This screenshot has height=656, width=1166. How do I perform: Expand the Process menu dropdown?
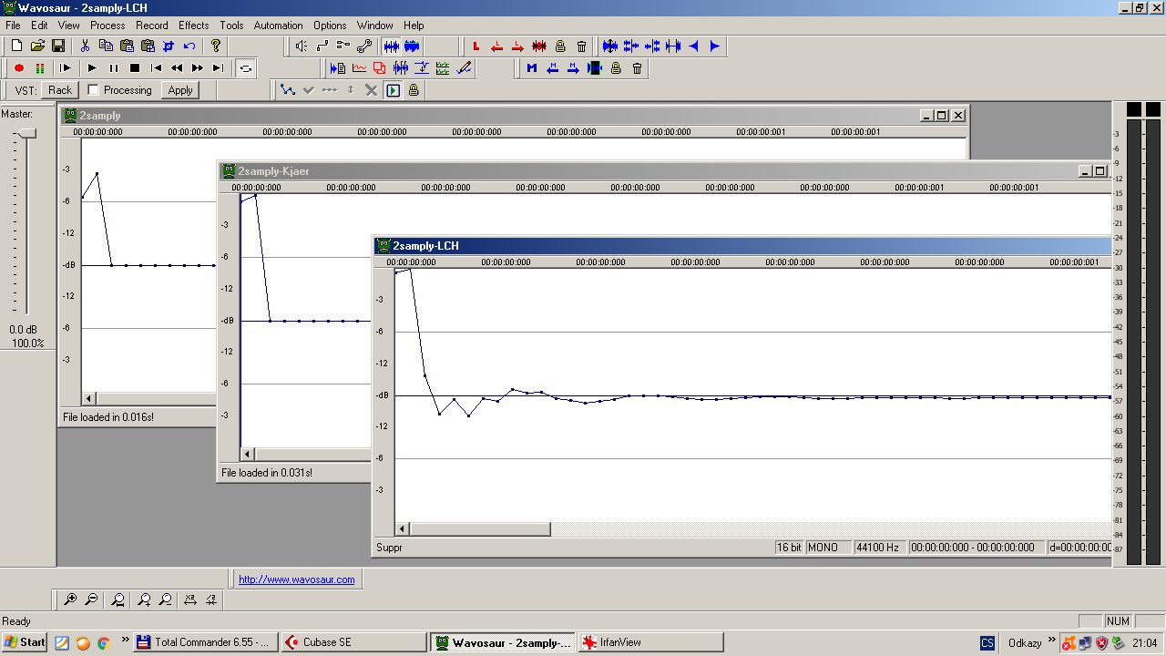[107, 26]
